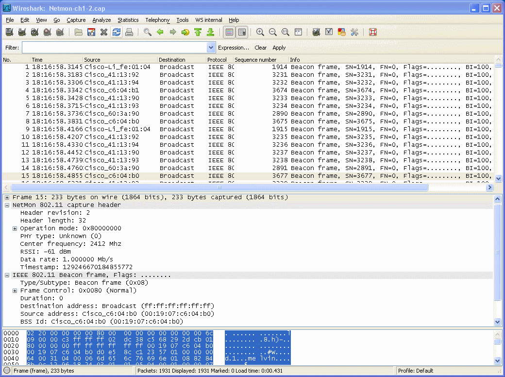Click into the Filter input field
The height and width of the screenshot is (377, 505).
115,48
